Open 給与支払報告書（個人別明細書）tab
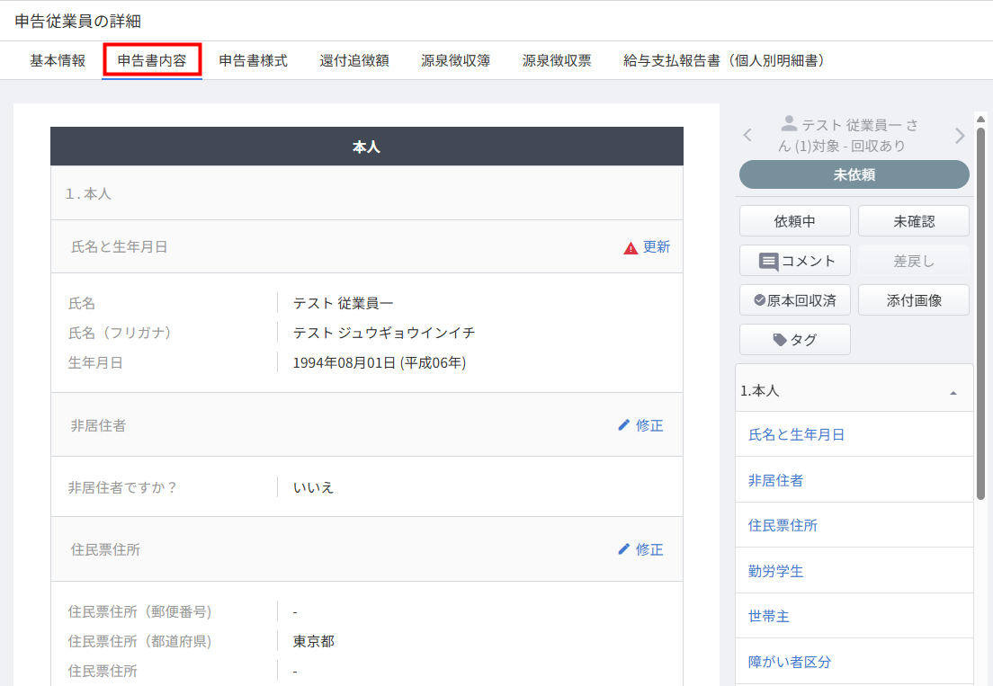 click(x=724, y=61)
